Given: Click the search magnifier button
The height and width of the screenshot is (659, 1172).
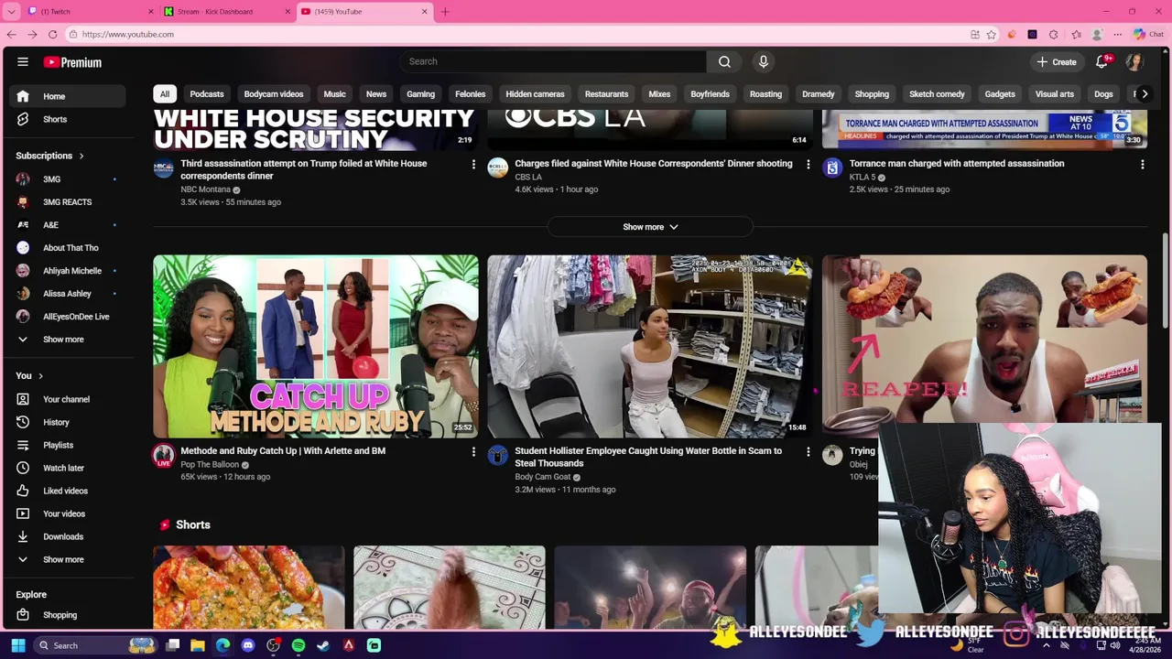Looking at the screenshot, I should tap(724, 61).
